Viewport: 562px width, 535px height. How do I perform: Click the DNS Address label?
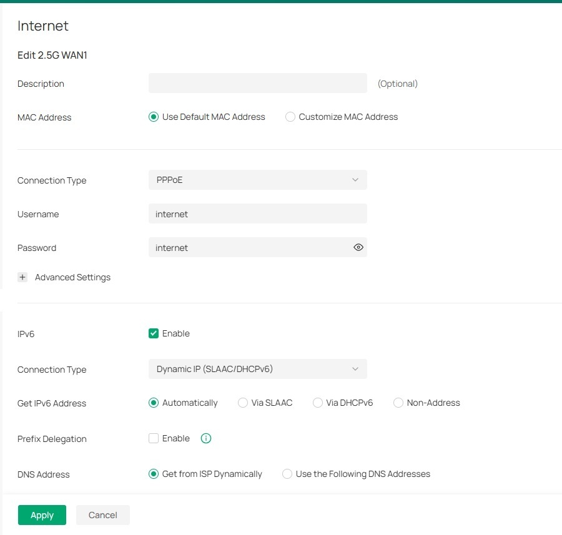(43, 474)
